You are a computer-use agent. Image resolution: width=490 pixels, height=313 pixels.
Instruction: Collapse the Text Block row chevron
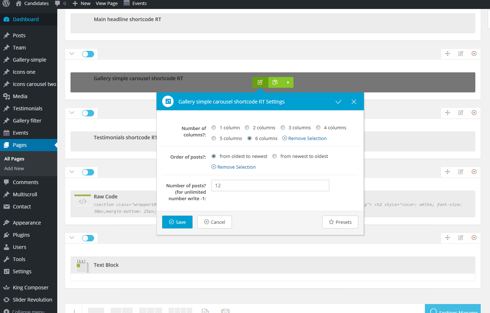coord(72,238)
